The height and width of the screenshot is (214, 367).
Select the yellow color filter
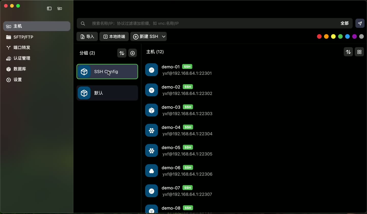[x=333, y=36]
